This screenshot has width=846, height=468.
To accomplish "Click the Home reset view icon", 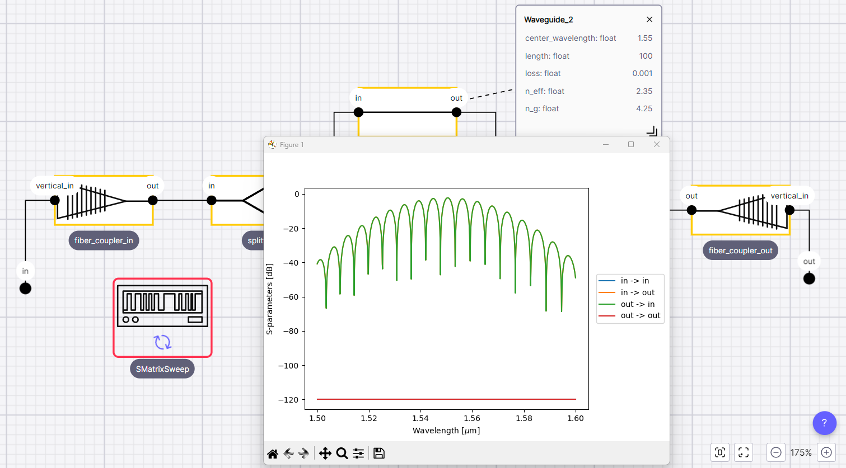I will click(273, 453).
